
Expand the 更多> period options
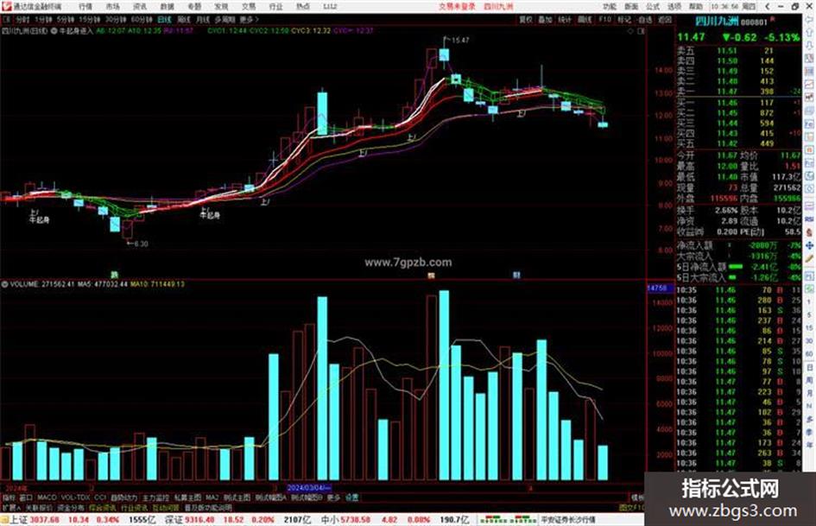click(249, 20)
